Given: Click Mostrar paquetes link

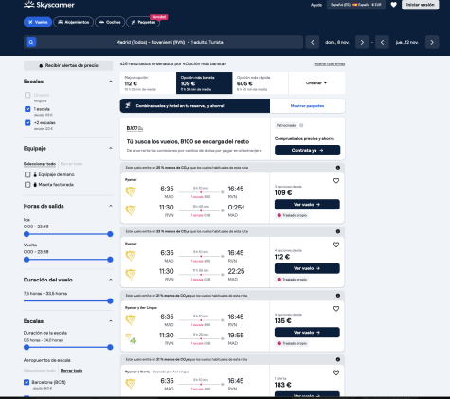Looking at the screenshot, I should click(307, 106).
